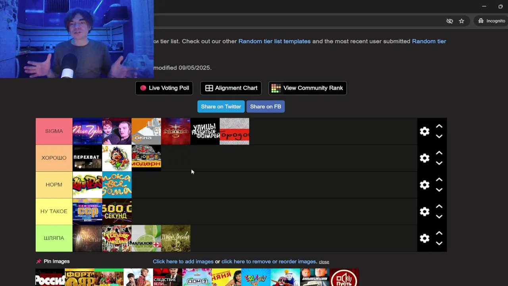Click ШЛЯПА tier label
508x286 pixels.
[x=54, y=238]
